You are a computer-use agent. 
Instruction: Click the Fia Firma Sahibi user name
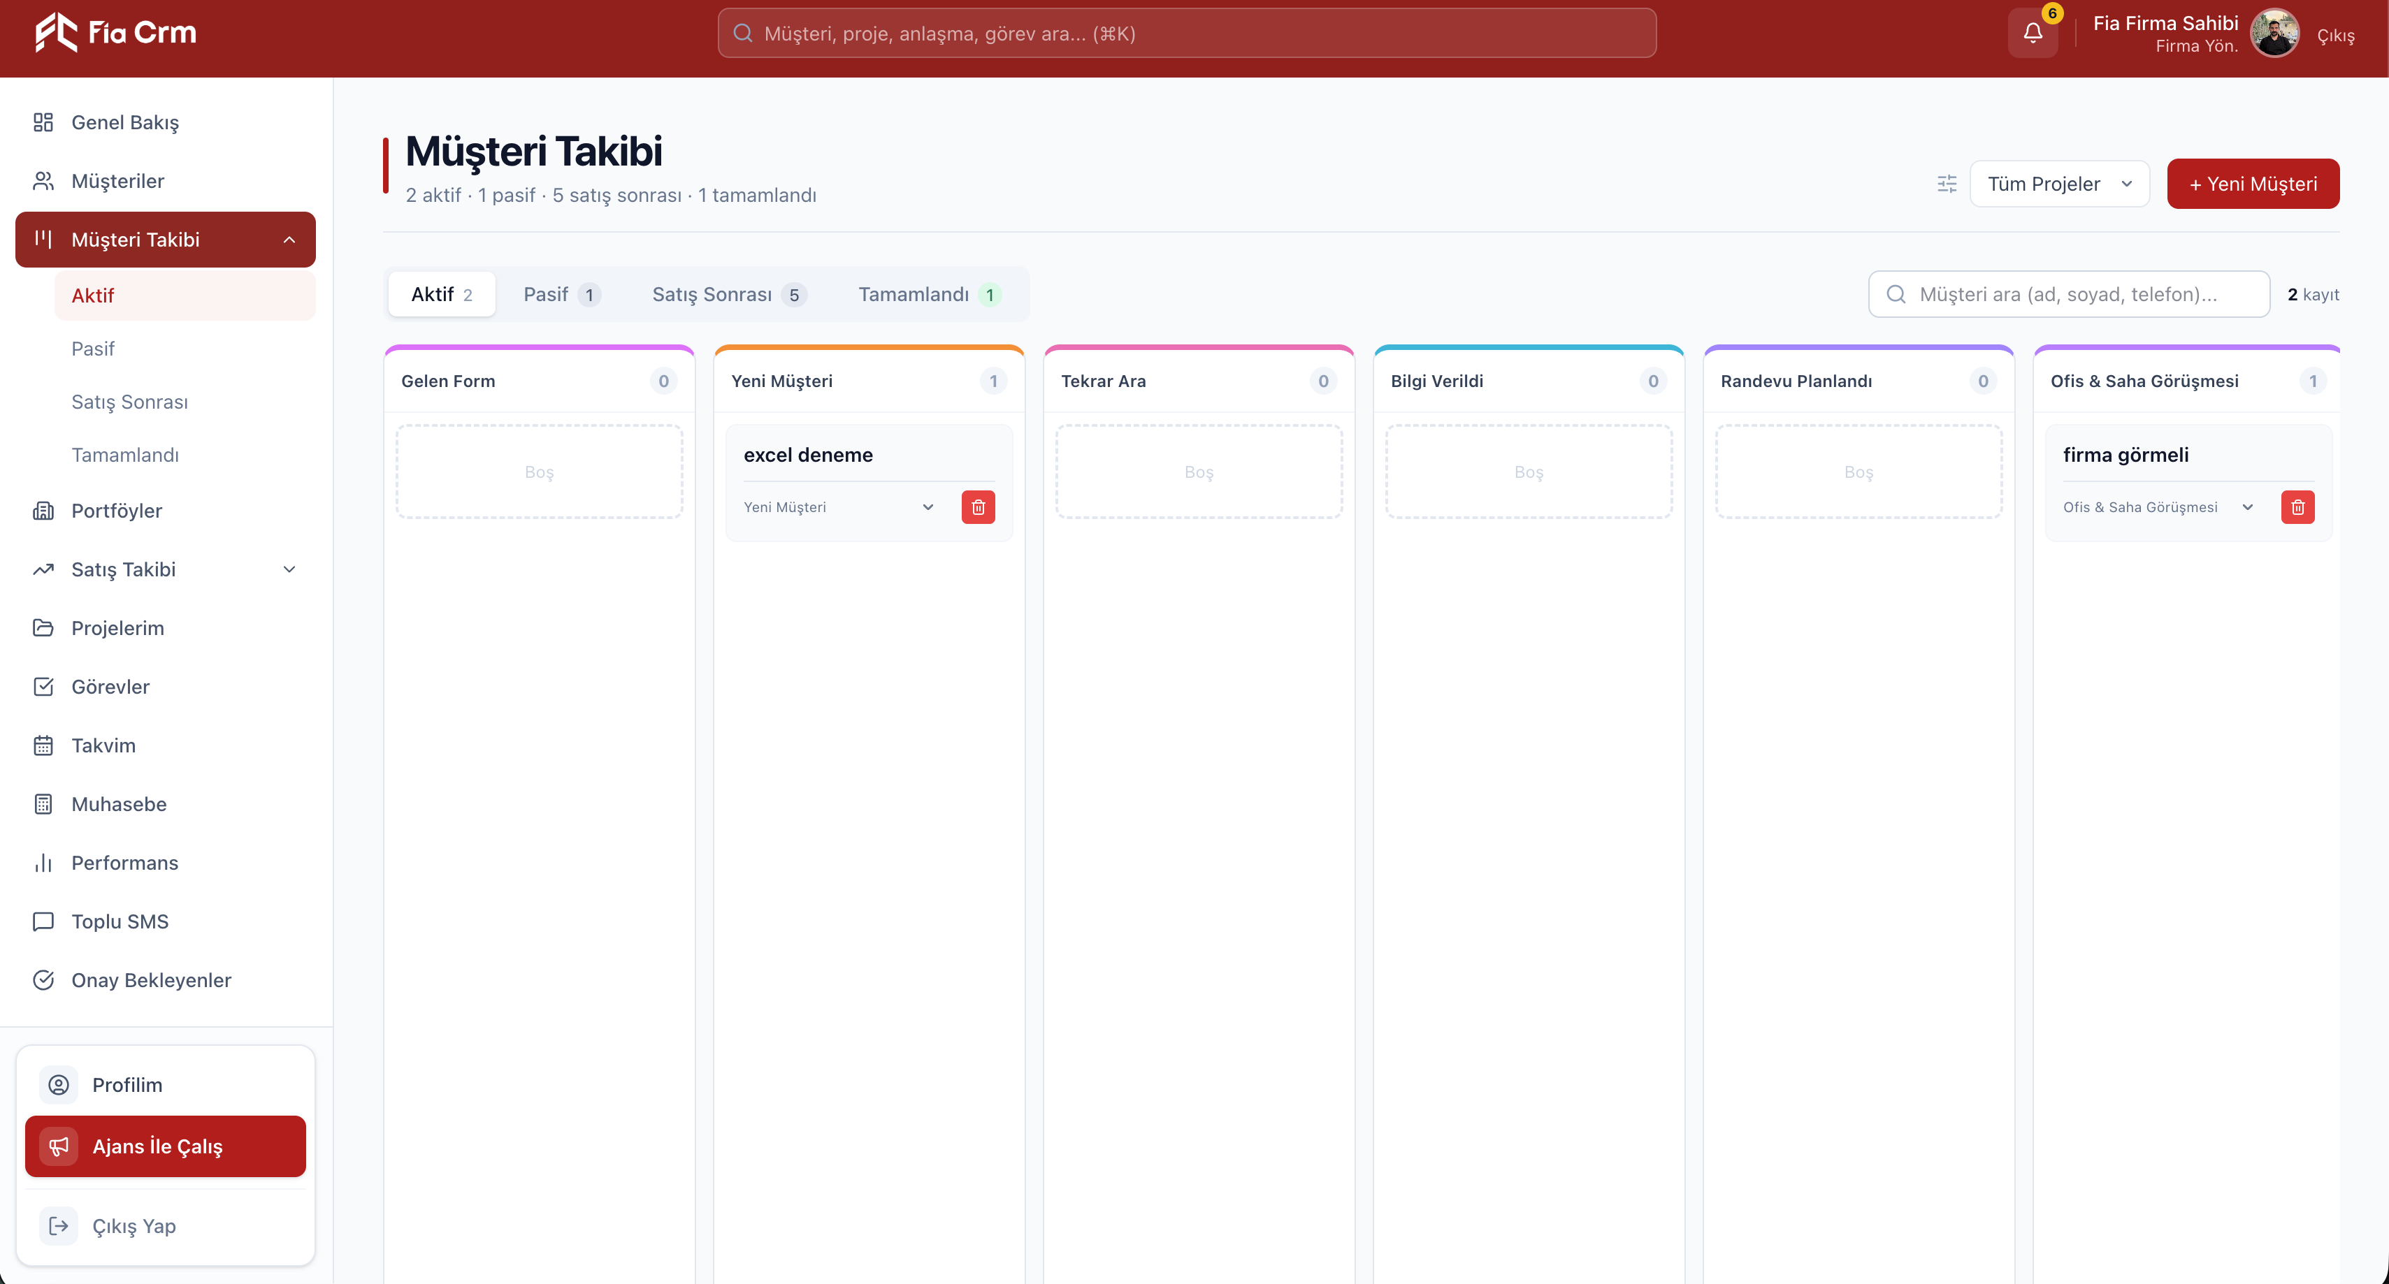(2165, 23)
